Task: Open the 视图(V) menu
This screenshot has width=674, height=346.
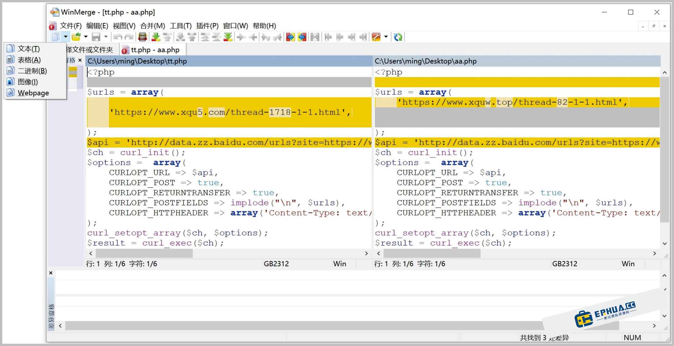Action: pyautogui.click(x=124, y=26)
